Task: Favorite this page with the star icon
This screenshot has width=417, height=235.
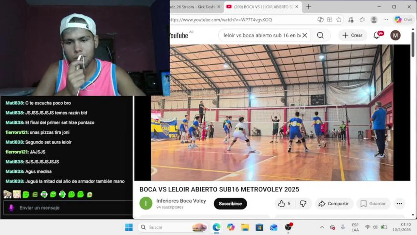Action: tap(339, 20)
